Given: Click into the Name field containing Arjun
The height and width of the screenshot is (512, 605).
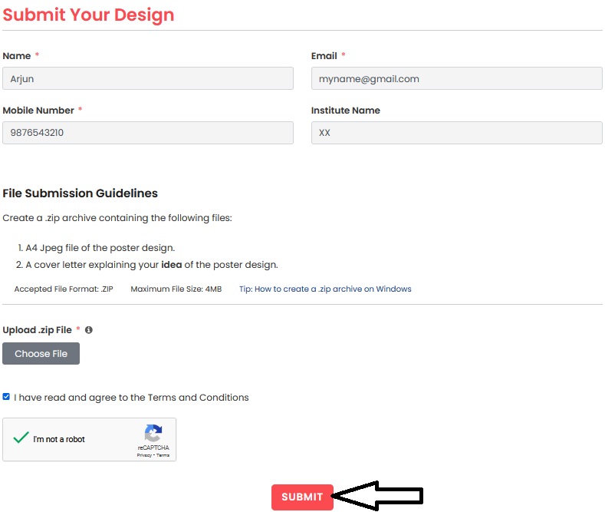Looking at the screenshot, I should coord(148,78).
